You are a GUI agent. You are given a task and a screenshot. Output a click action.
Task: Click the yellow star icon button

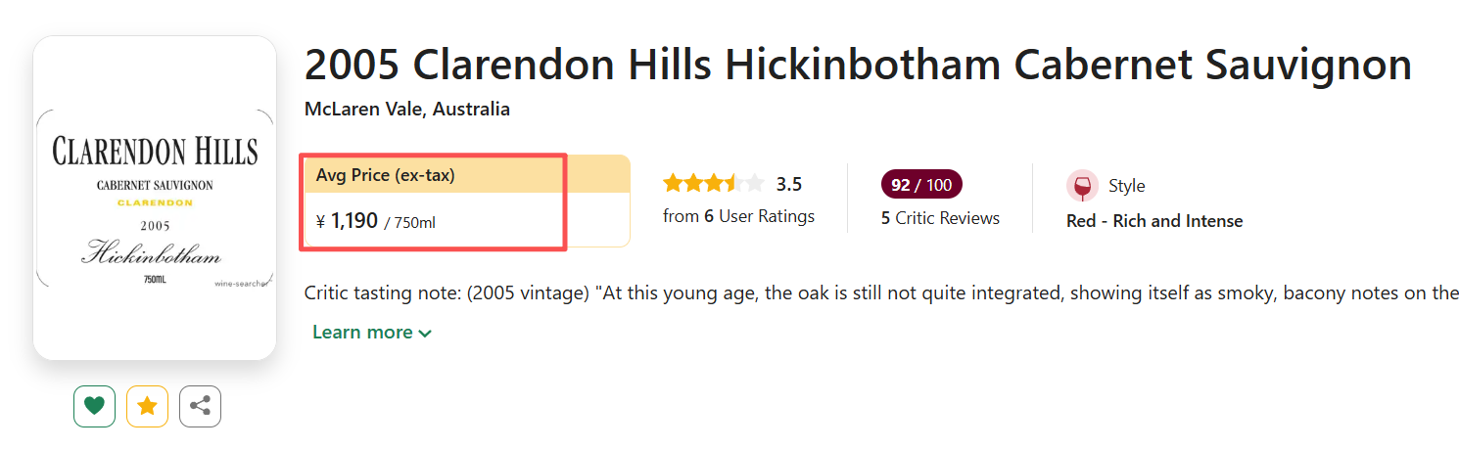click(x=147, y=406)
